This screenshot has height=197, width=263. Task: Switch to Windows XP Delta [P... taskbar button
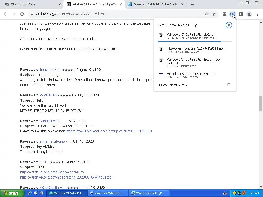point(149,193)
